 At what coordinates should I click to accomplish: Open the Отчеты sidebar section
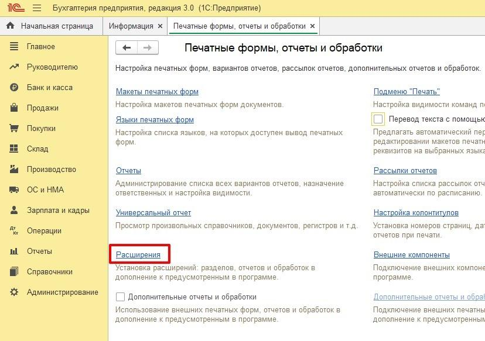click(x=39, y=251)
